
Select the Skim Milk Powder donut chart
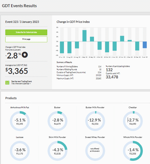[57, 151]
